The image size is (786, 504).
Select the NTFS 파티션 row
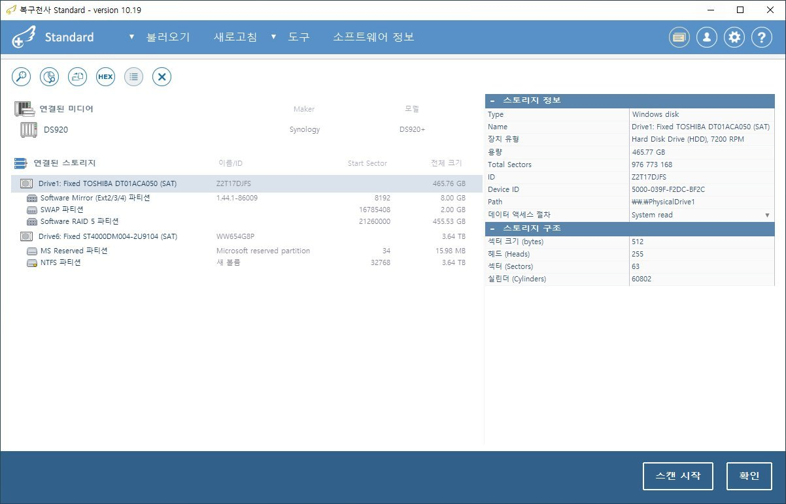[247, 263]
